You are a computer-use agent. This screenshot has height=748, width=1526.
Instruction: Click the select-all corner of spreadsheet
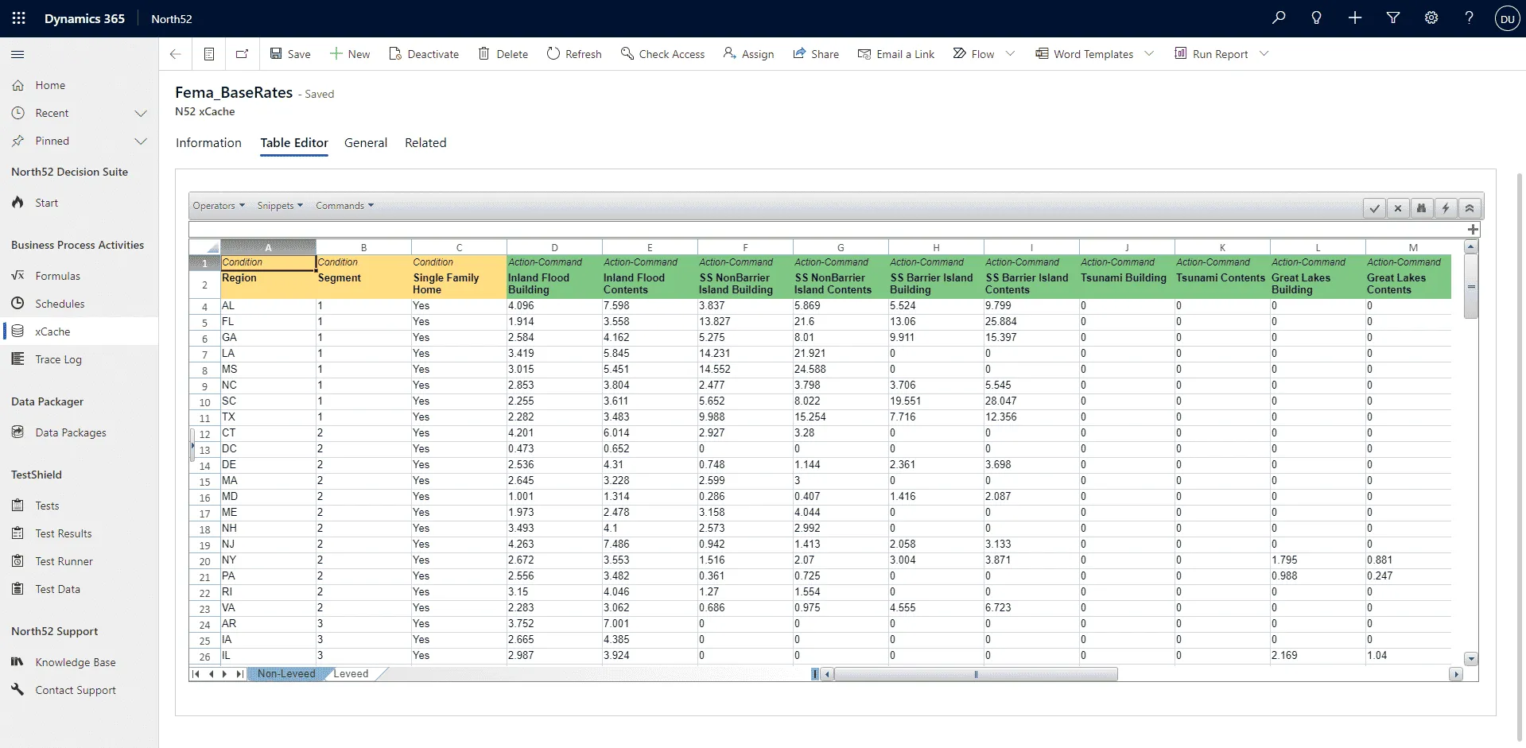[x=204, y=247]
